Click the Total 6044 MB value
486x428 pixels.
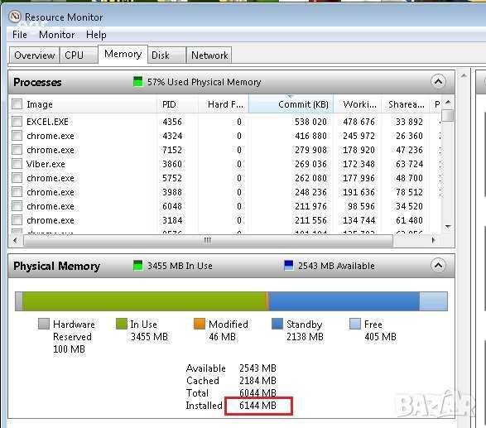pos(257,393)
